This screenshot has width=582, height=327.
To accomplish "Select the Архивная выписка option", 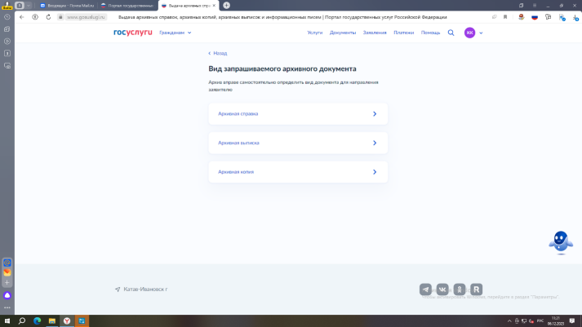I will point(298,143).
